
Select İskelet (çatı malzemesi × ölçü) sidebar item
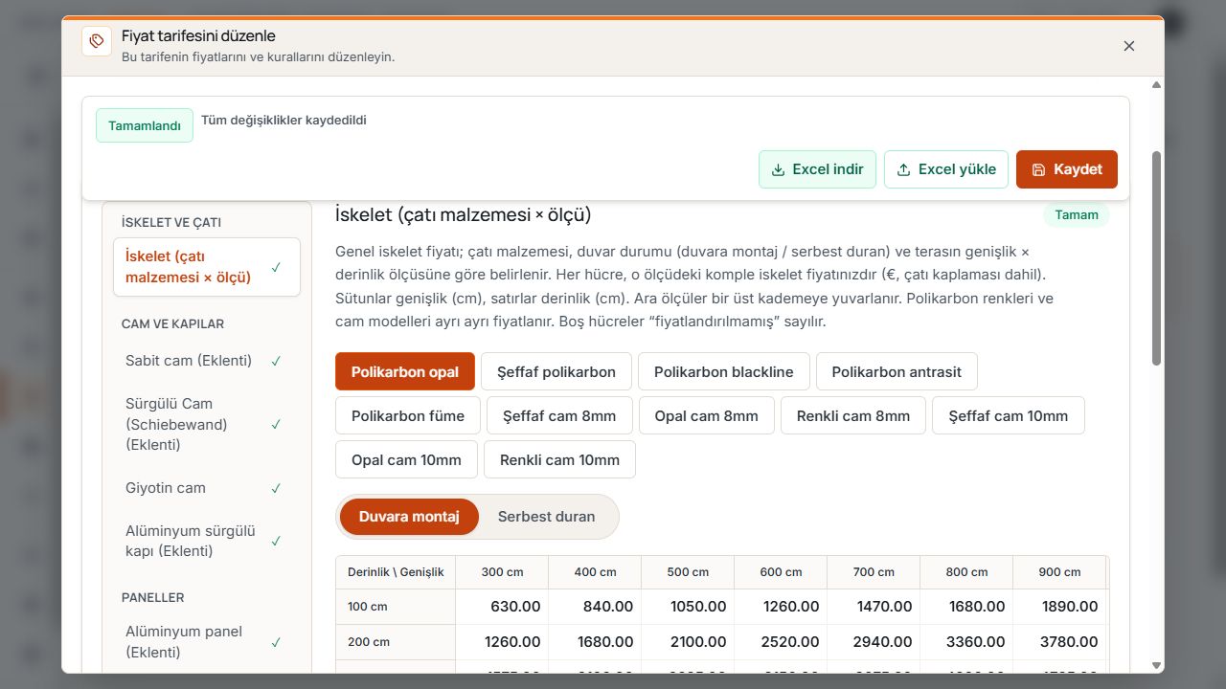(x=207, y=267)
